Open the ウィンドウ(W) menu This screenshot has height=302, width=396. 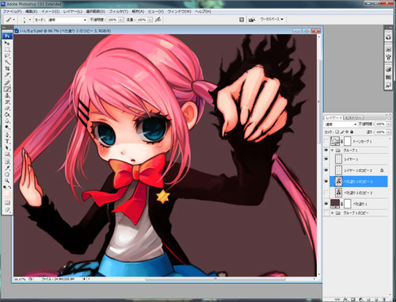point(179,12)
